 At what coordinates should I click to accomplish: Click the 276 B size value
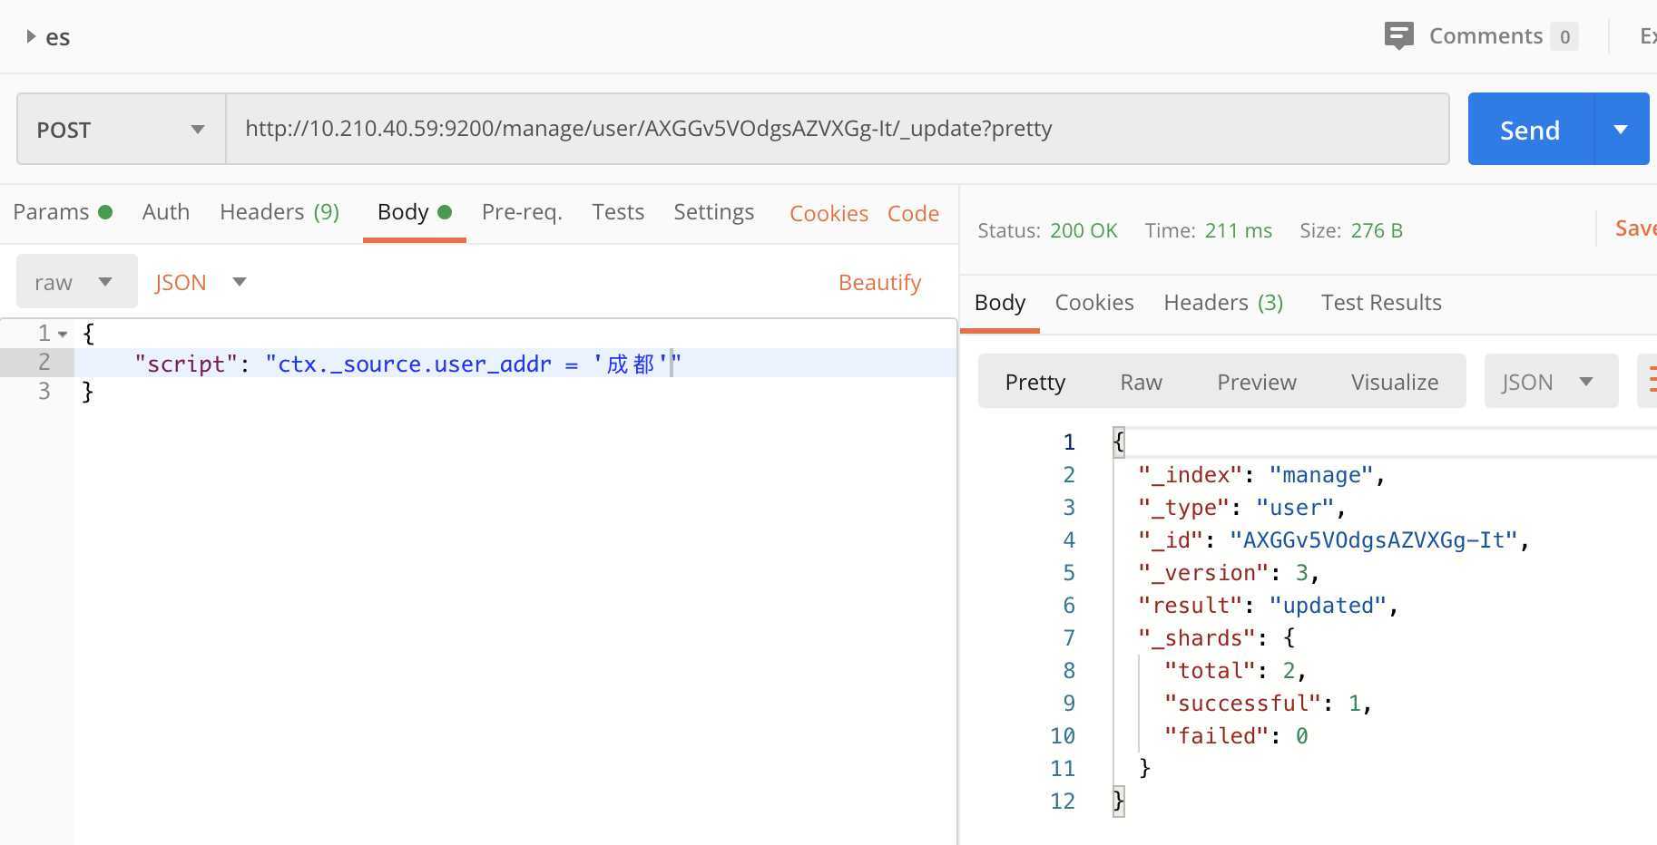click(1376, 230)
